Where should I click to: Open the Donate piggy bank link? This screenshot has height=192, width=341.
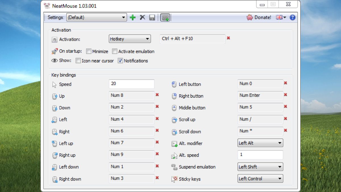pos(259,17)
